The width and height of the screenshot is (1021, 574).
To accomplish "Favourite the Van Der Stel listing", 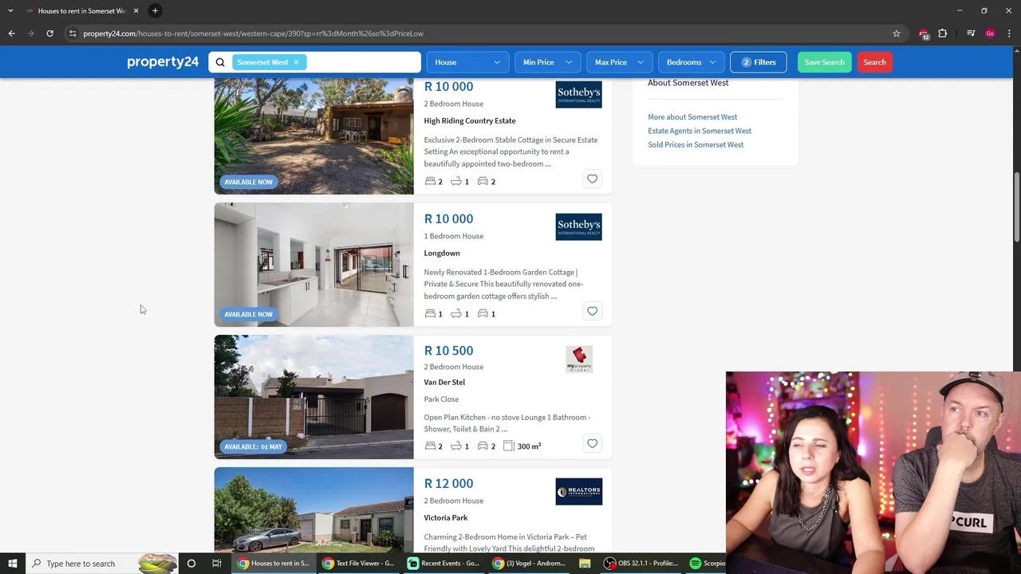I will tap(592, 443).
